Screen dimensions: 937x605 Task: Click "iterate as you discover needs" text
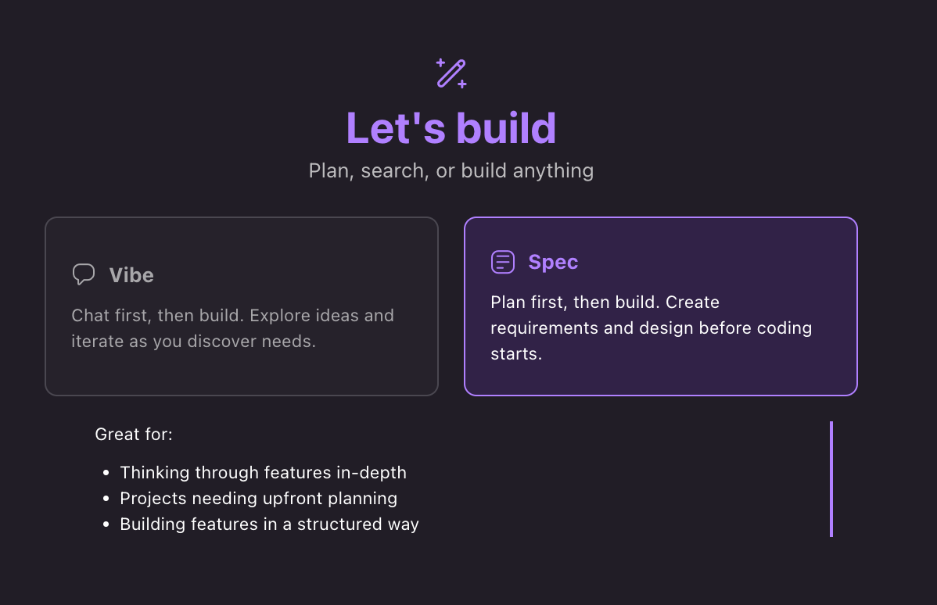point(193,341)
